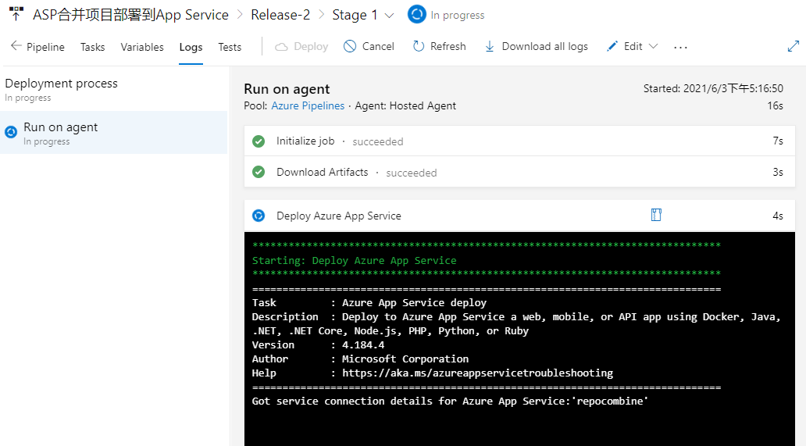
Task: Open the Azure Pipelines pool link
Action: coord(308,106)
